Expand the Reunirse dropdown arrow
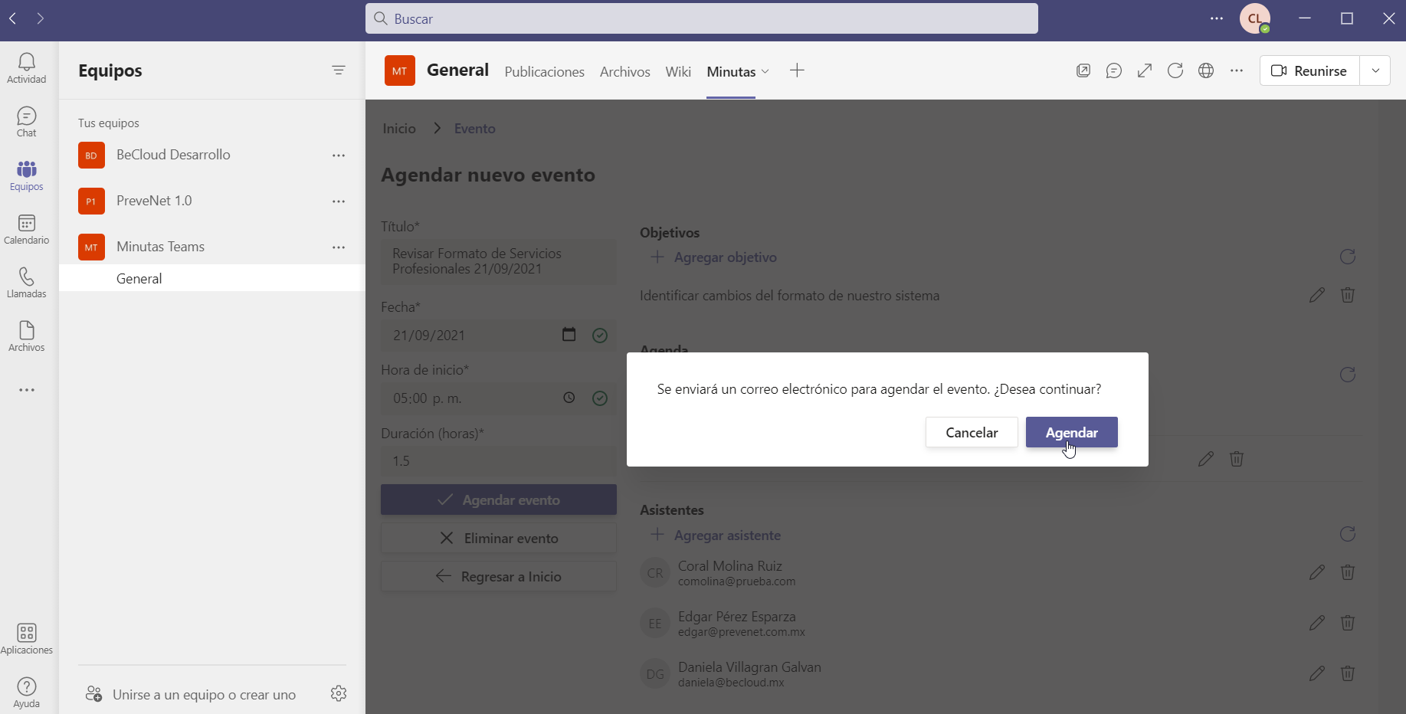 (1375, 70)
